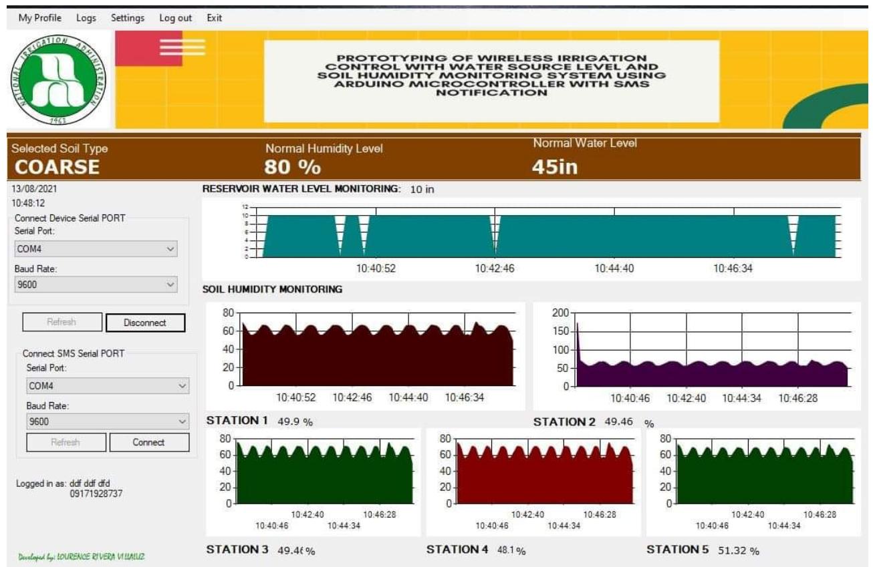This screenshot has width=873, height=567.
Task: Click the Station 5 humidity chart
Action: [x=753, y=482]
